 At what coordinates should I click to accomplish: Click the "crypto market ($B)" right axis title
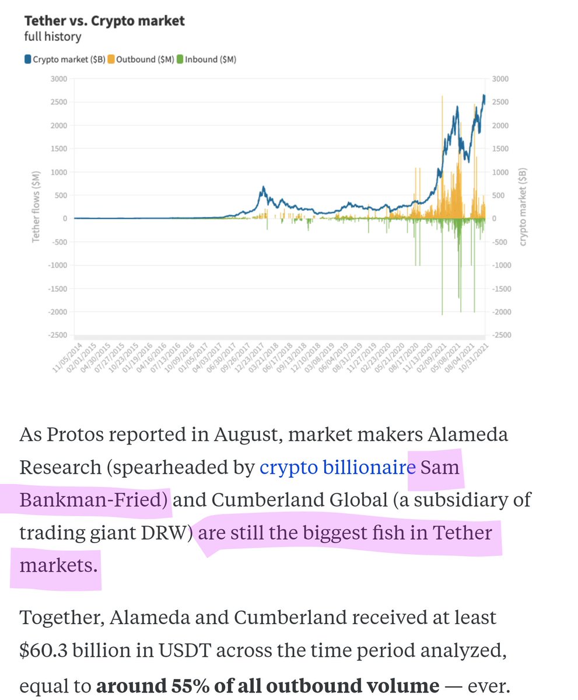pyautogui.click(x=522, y=206)
